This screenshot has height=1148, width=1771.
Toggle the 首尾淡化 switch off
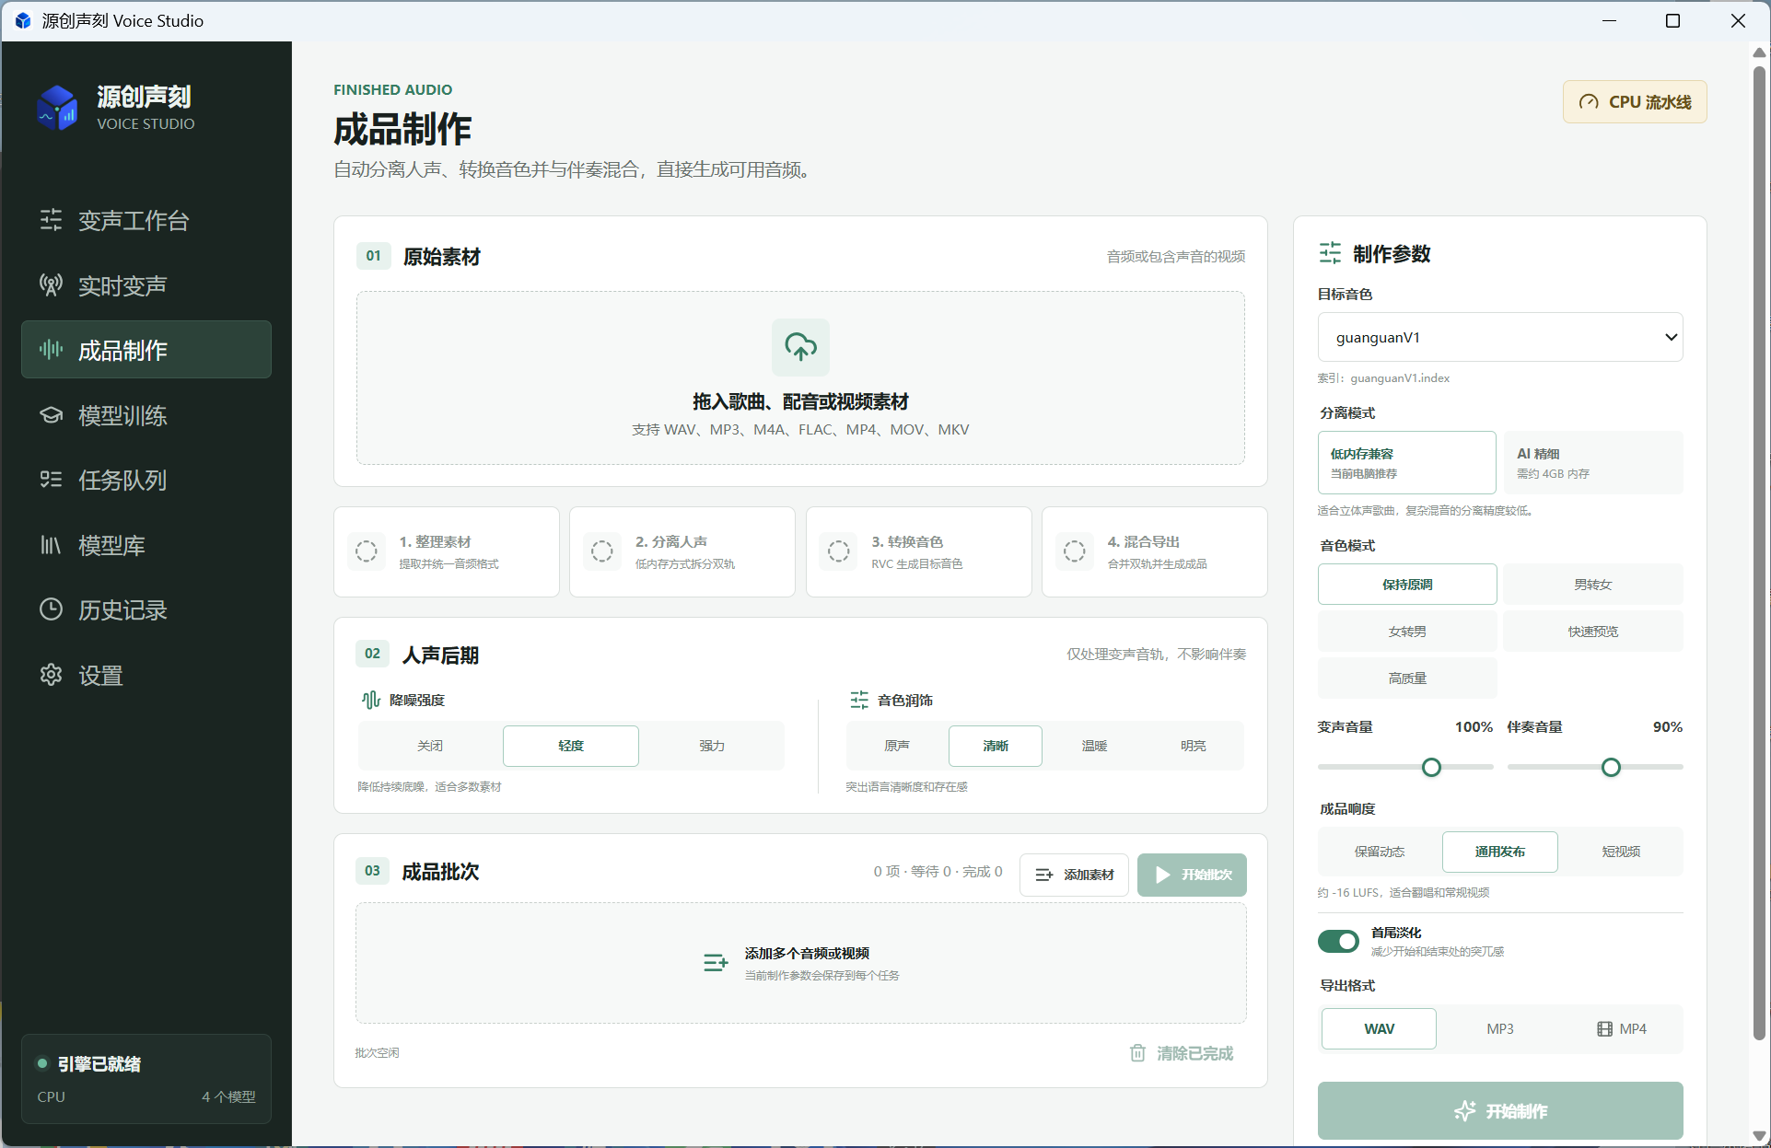pyautogui.click(x=1338, y=941)
